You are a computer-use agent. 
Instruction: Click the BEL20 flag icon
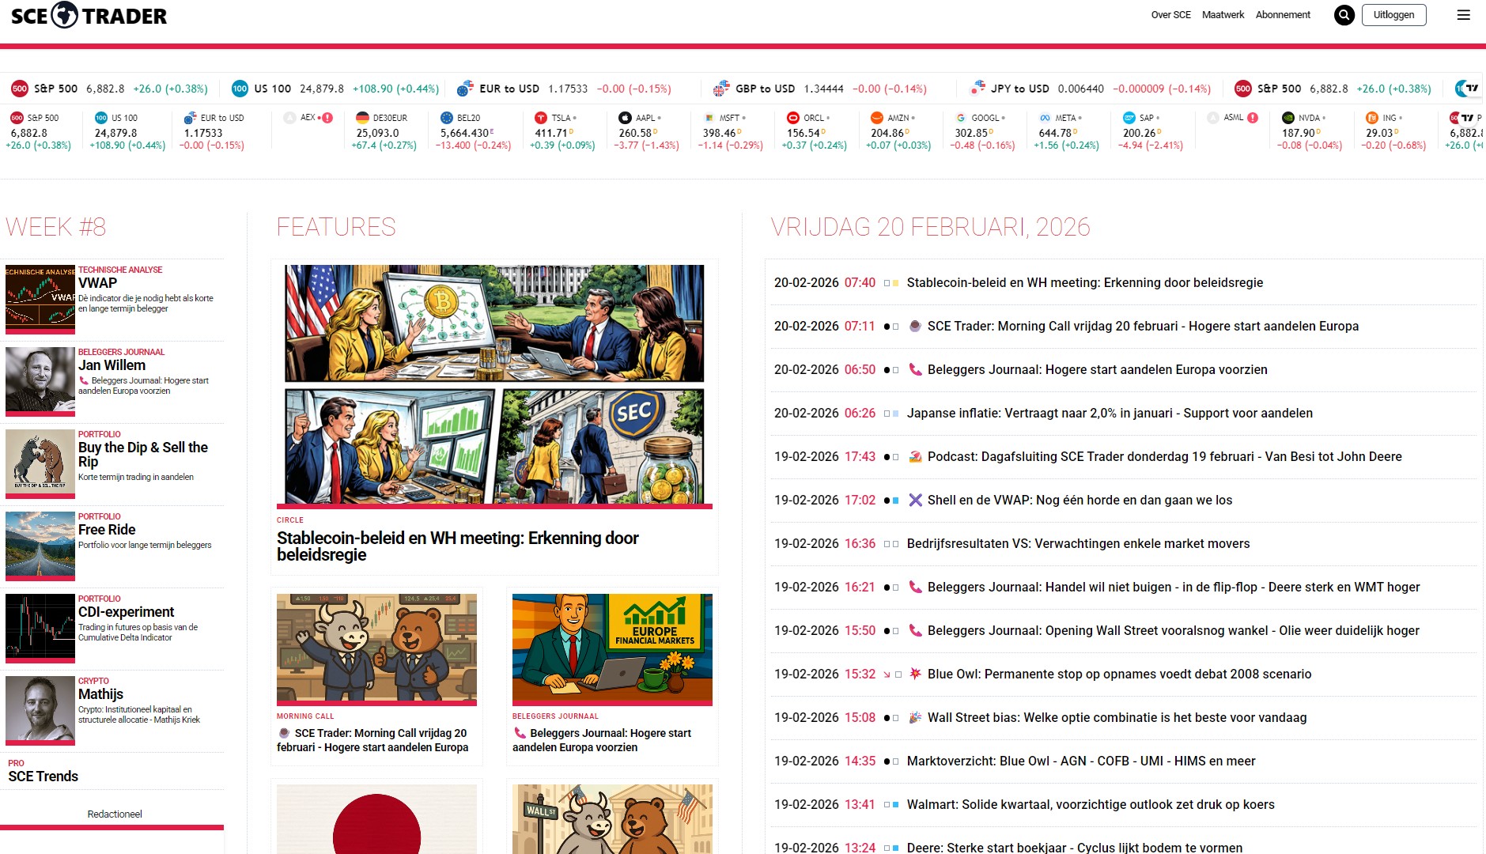point(447,118)
